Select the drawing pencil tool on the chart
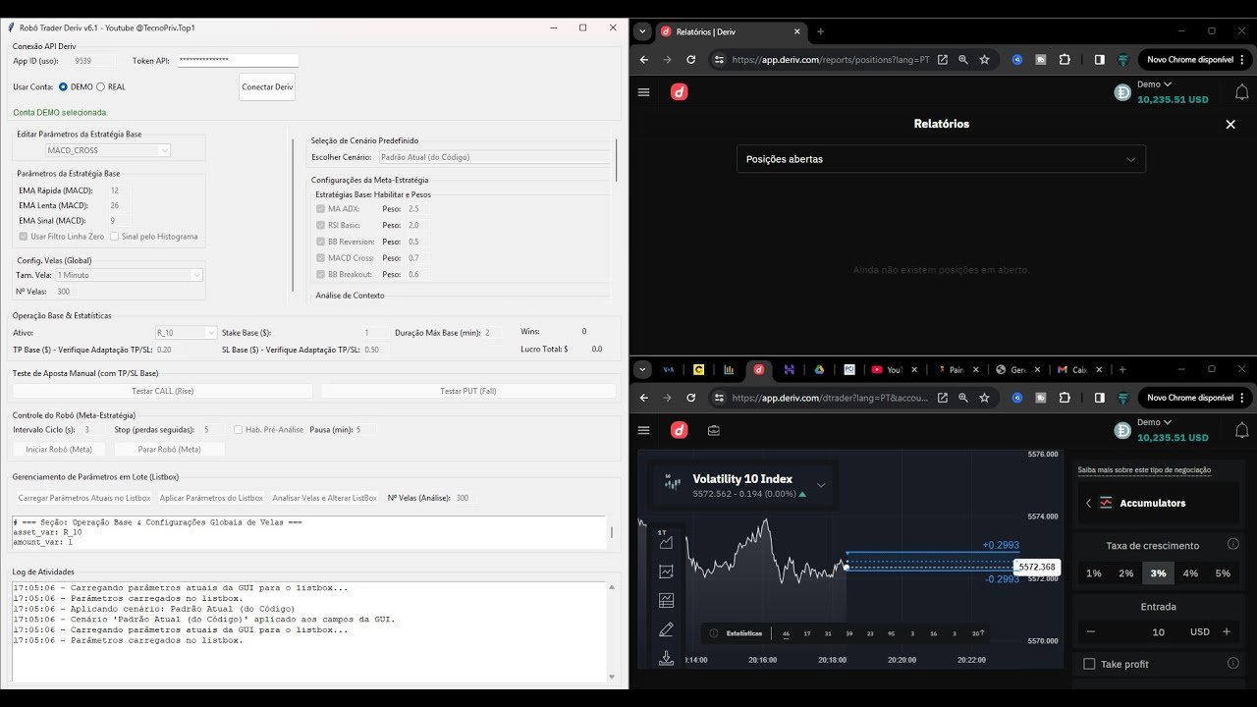Image resolution: width=1257 pixels, height=707 pixels. click(x=667, y=627)
